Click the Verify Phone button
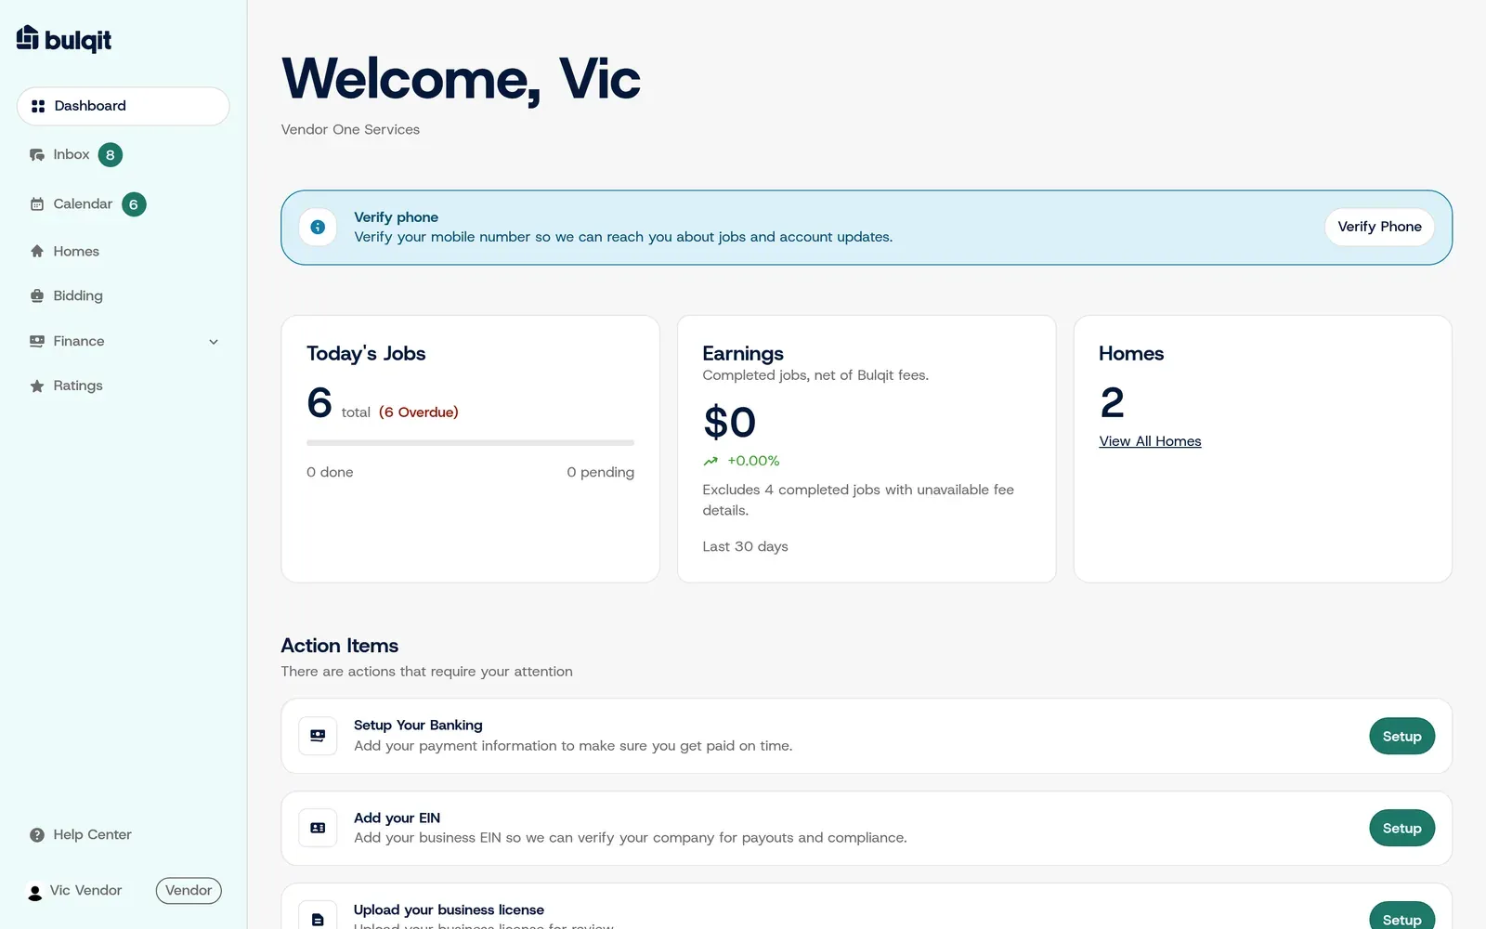 (1379, 227)
